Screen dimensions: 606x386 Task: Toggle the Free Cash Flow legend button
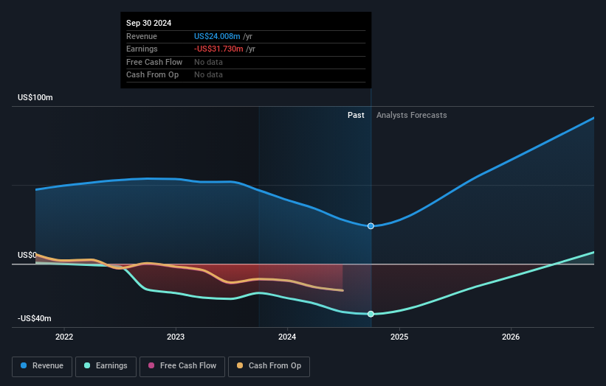pyautogui.click(x=182, y=366)
